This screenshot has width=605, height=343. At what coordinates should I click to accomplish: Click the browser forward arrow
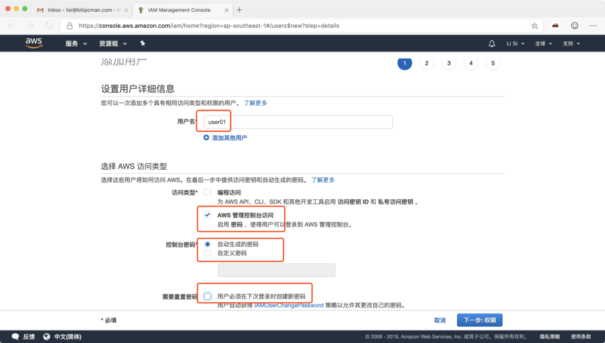pos(30,25)
